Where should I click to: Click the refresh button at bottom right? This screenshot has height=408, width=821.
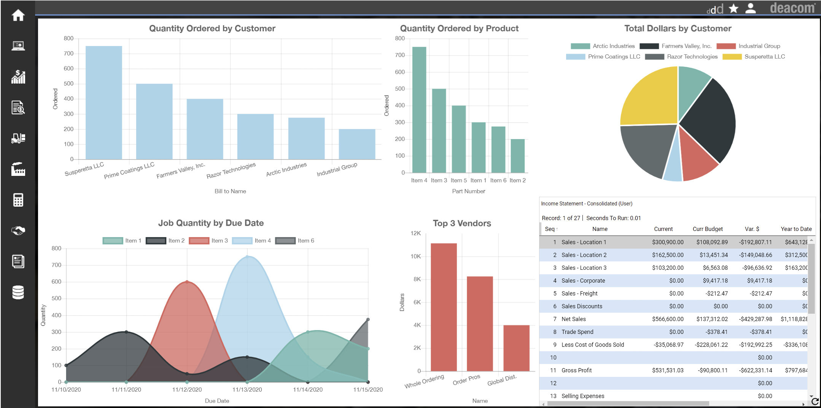(x=815, y=402)
